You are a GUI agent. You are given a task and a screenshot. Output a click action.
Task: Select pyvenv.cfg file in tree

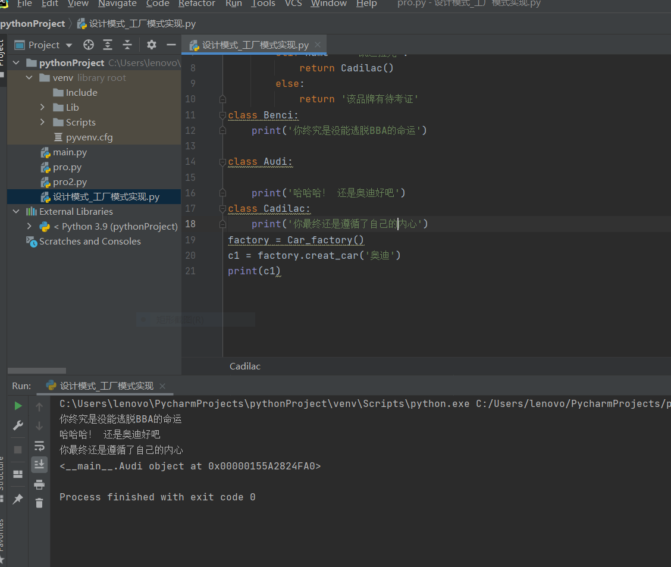click(83, 137)
